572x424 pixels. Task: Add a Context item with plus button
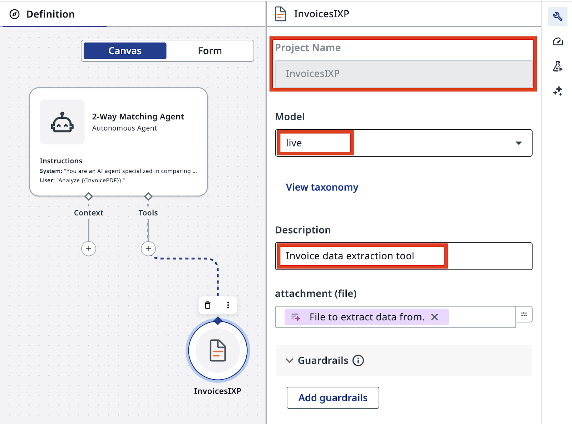[x=89, y=249]
